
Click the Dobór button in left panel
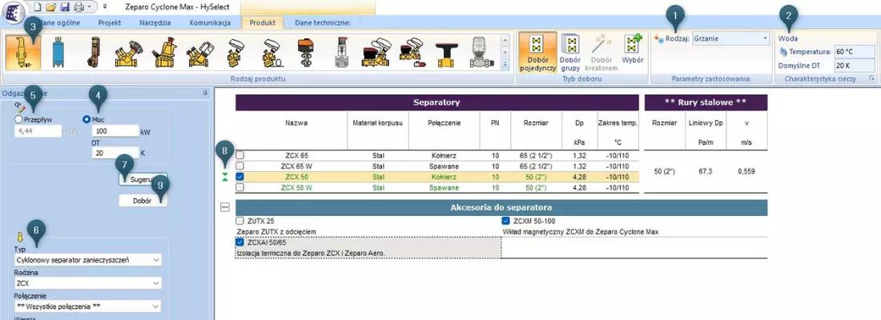pyautogui.click(x=143, y=201)
